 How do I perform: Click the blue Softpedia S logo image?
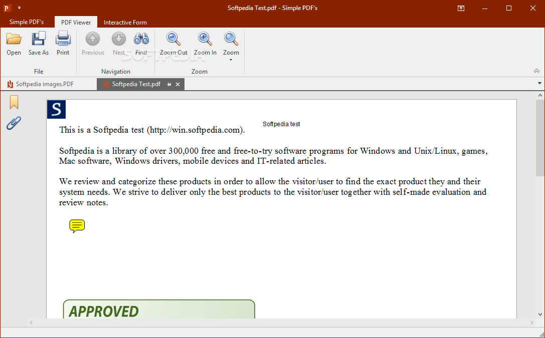(56, 109)
